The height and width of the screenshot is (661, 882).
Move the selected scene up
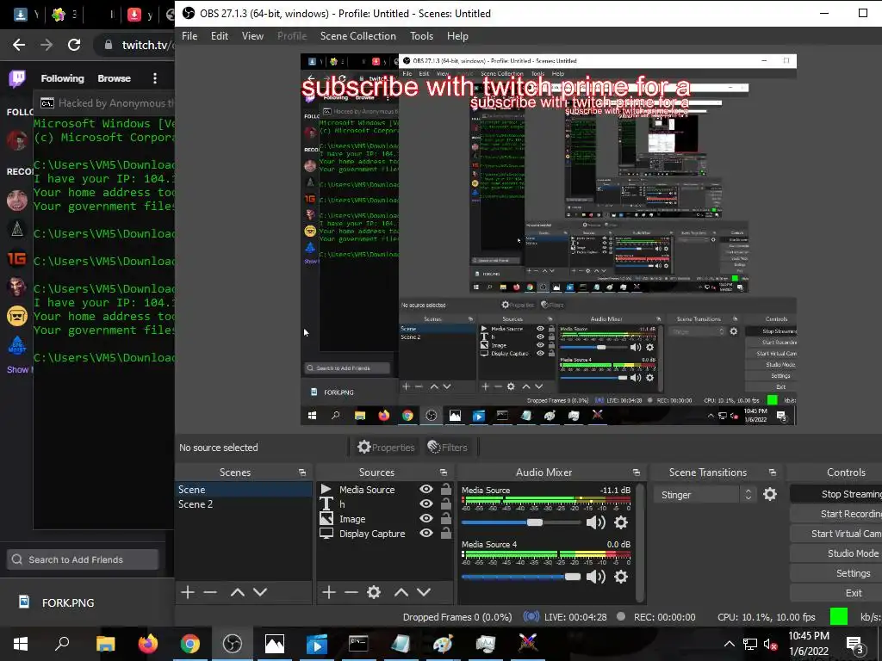click(238, 592)
